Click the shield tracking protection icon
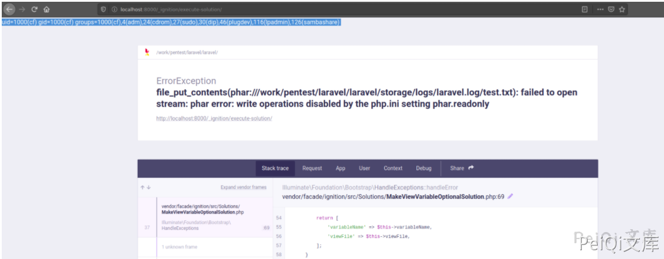The image size is (664, 259). (x=104, y=10)
